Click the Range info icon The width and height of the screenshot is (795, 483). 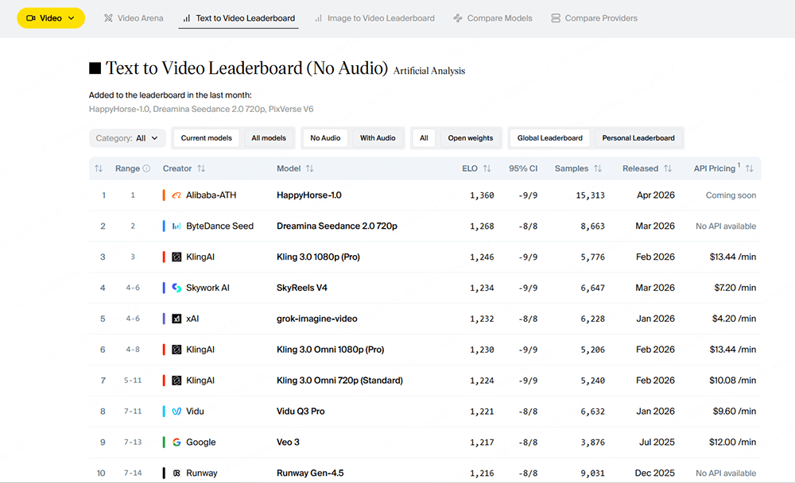click(146, 168)
